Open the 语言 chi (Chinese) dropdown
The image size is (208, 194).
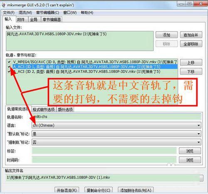coord(116,125)
